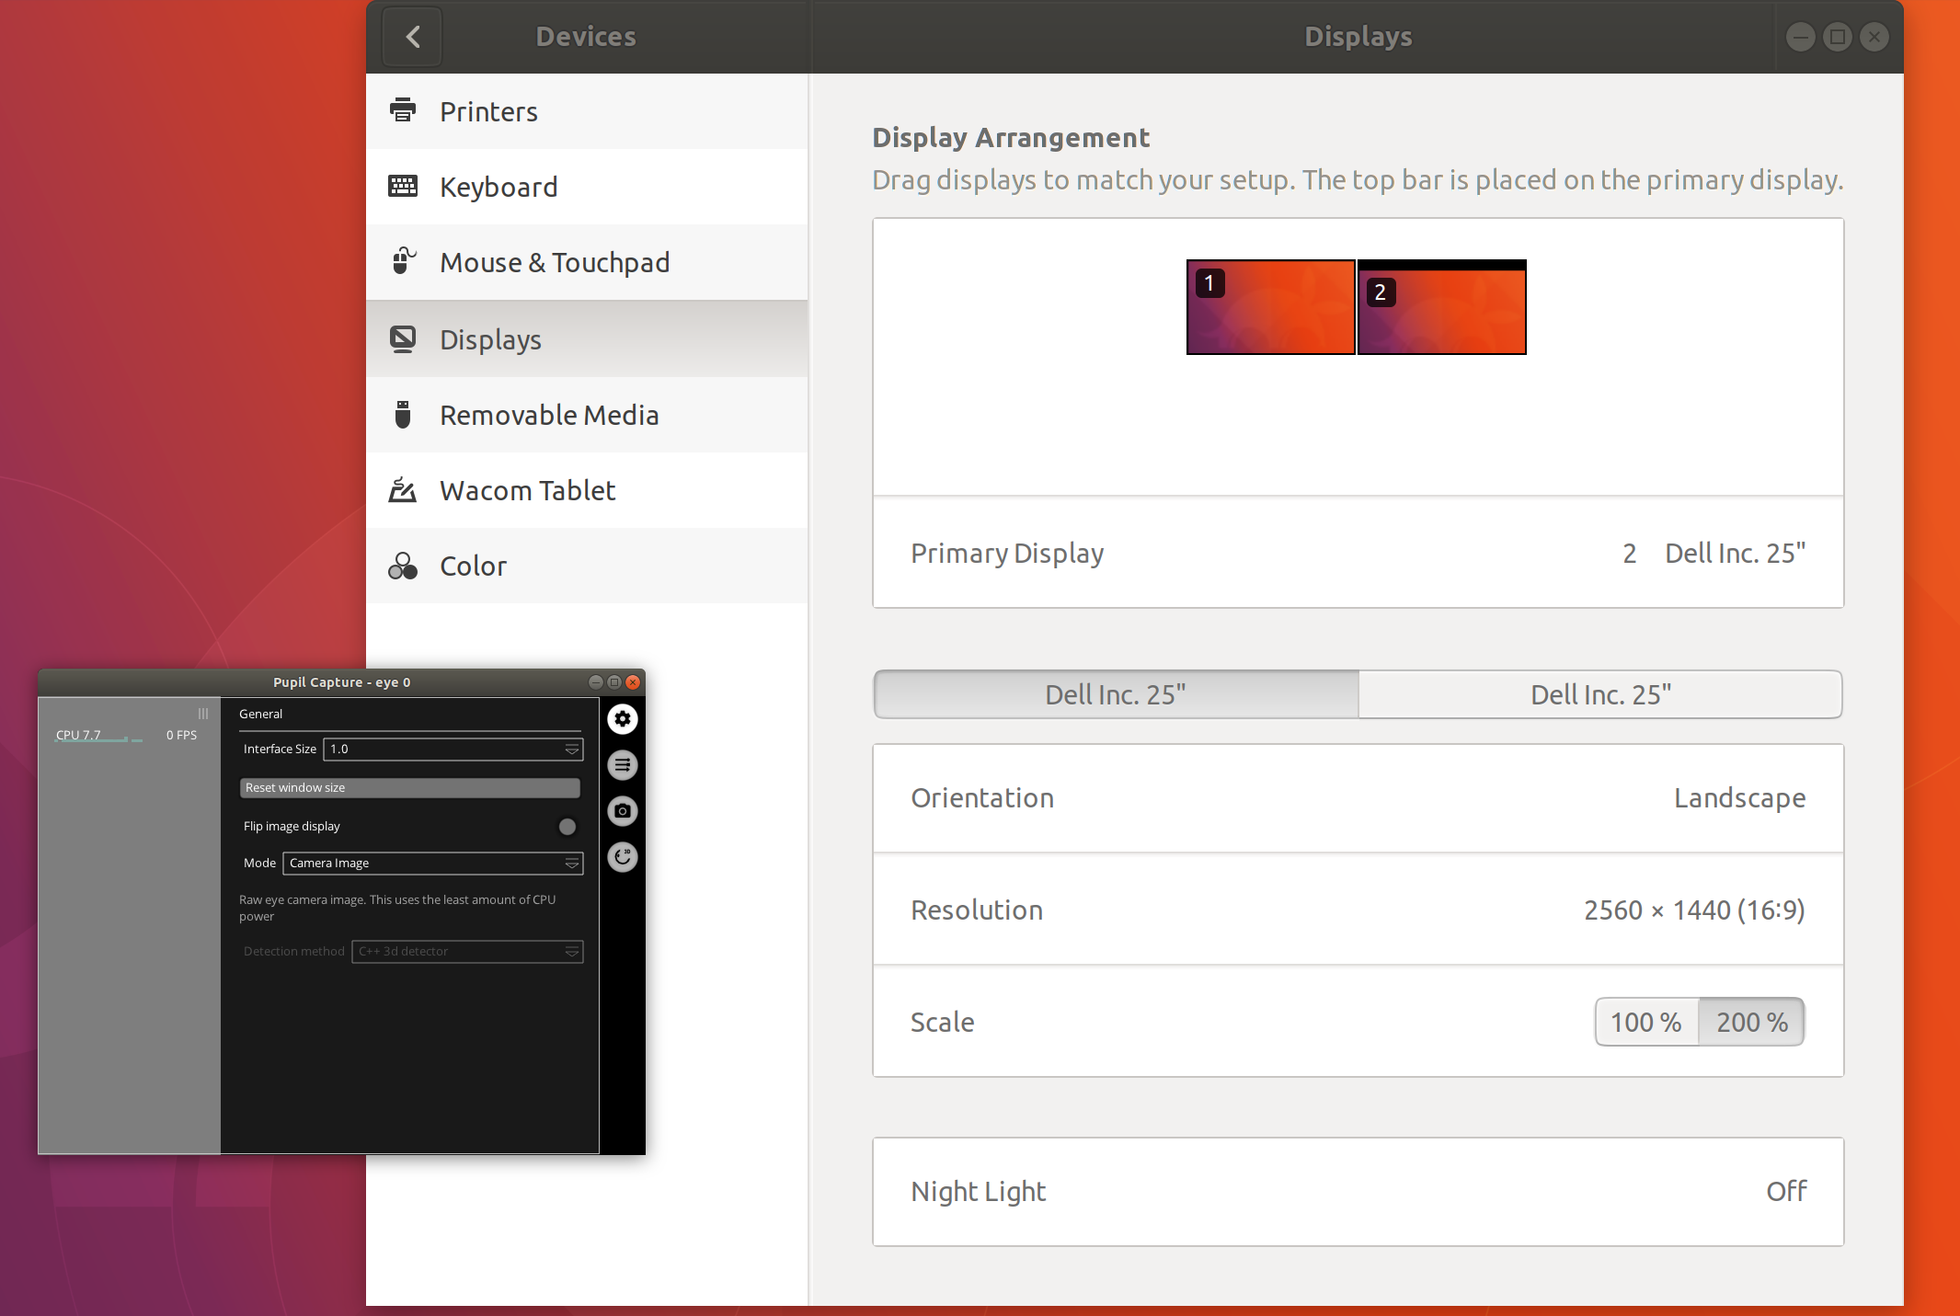Open Night Light settings row
The width and height of the screenshot is (1960, 1316).
(1358, 1192)
